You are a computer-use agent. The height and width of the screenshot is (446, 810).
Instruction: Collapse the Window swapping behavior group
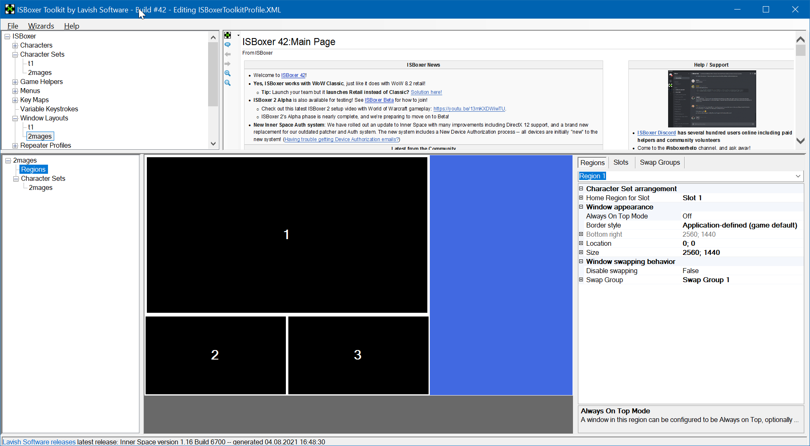coord(581,261)
